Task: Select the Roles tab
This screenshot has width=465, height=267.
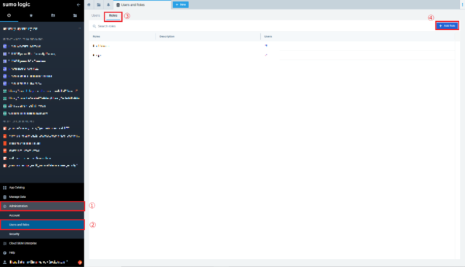Action: coord(113,16)
